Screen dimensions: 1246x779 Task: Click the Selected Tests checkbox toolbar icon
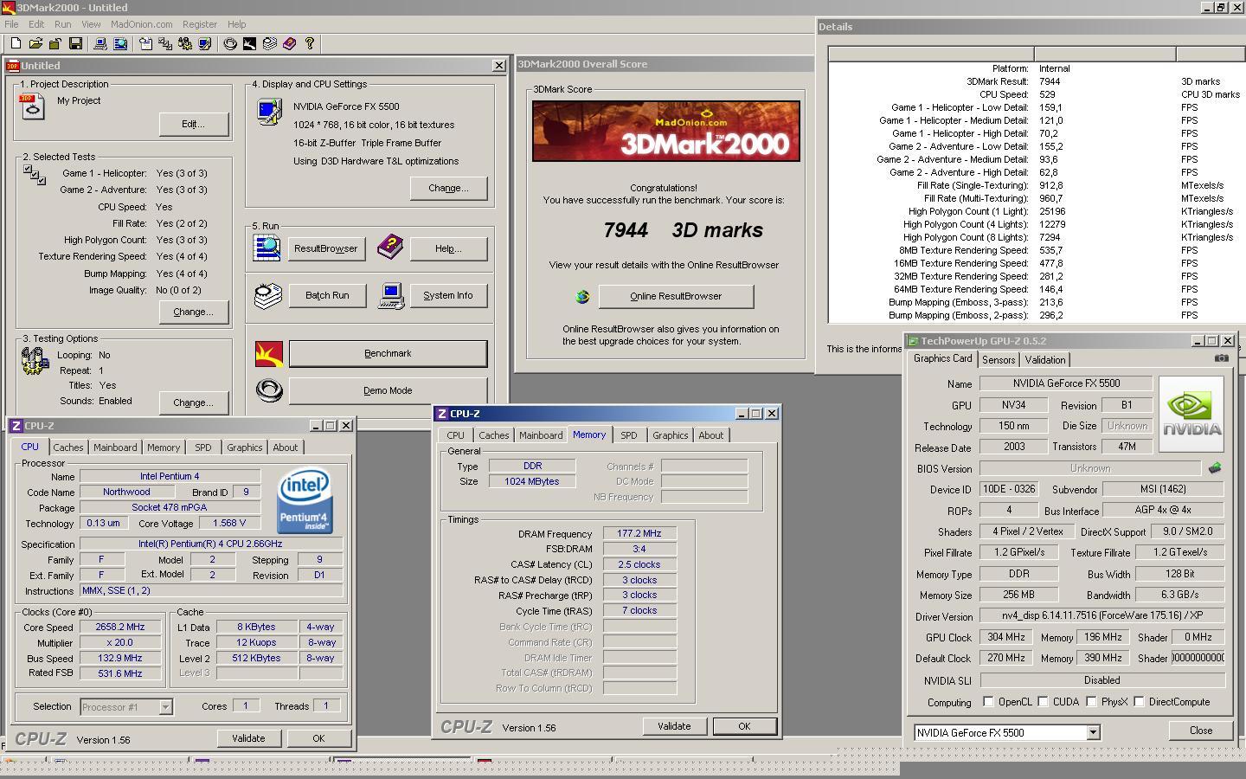165,43
